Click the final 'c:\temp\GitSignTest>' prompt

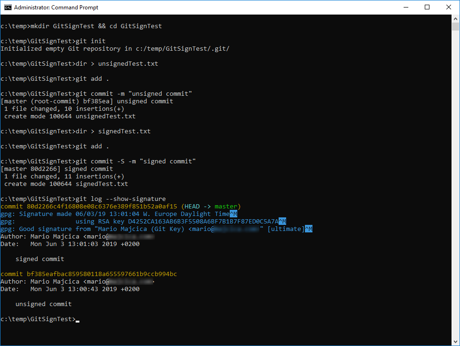click(38, 319)
